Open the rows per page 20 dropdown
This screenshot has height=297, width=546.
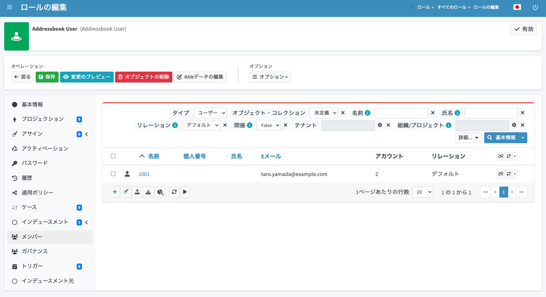[x=422, y=192]
